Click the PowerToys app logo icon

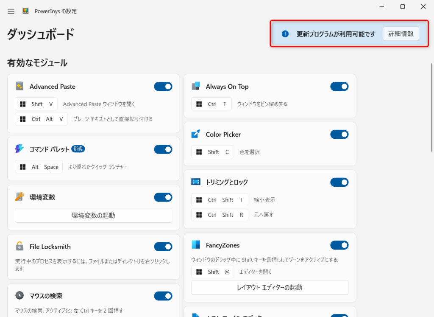[25, 11]
